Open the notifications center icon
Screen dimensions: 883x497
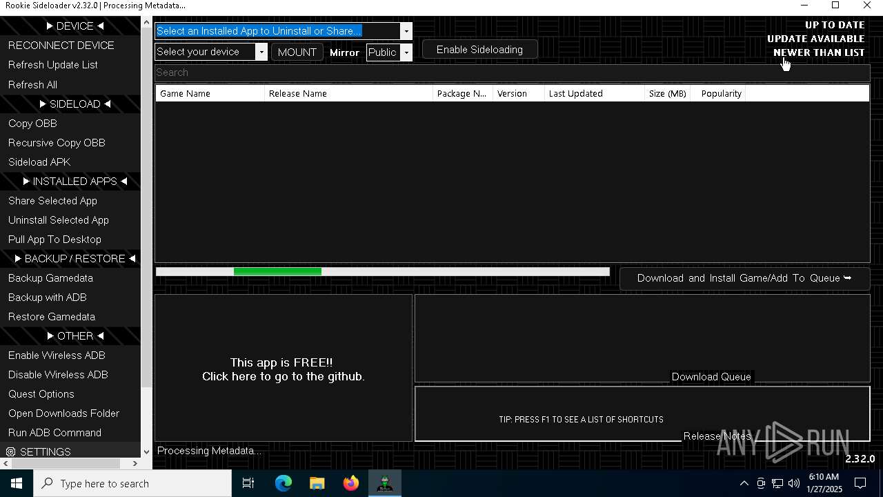point(861,483)
